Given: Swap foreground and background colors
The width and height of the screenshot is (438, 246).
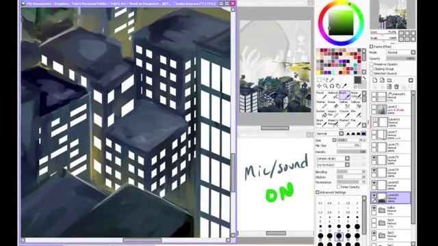Looking at the screenshot, I should click(364, 79).
